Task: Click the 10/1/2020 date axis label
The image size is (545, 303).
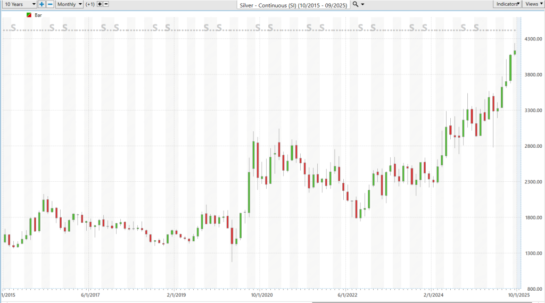Action: click(x=262, y=294)
